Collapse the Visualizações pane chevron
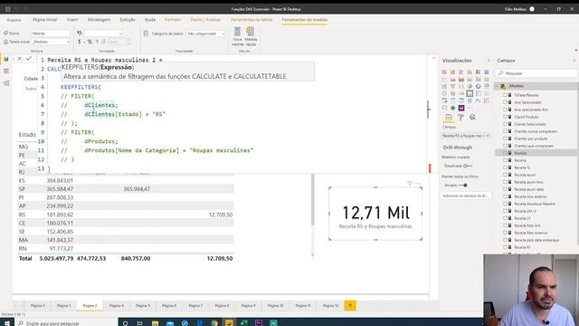This screenshot has width=579, height=326. (489, 61)
